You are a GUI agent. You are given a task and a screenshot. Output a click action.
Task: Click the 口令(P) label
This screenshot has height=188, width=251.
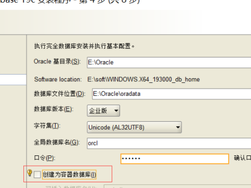click(x=45, y=158)
